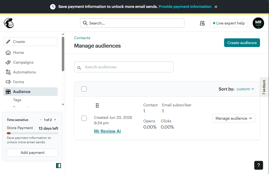Click the Add payment button
Screen dimensions: 269x174
(32, 153)
